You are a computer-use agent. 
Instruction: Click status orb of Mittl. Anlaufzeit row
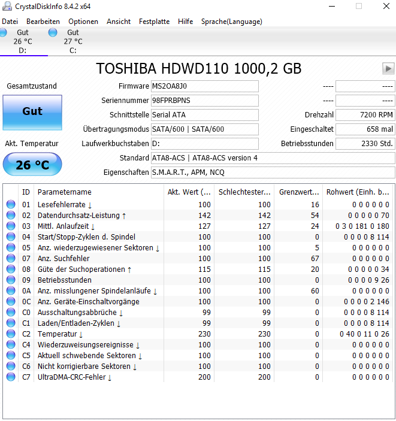11,226
